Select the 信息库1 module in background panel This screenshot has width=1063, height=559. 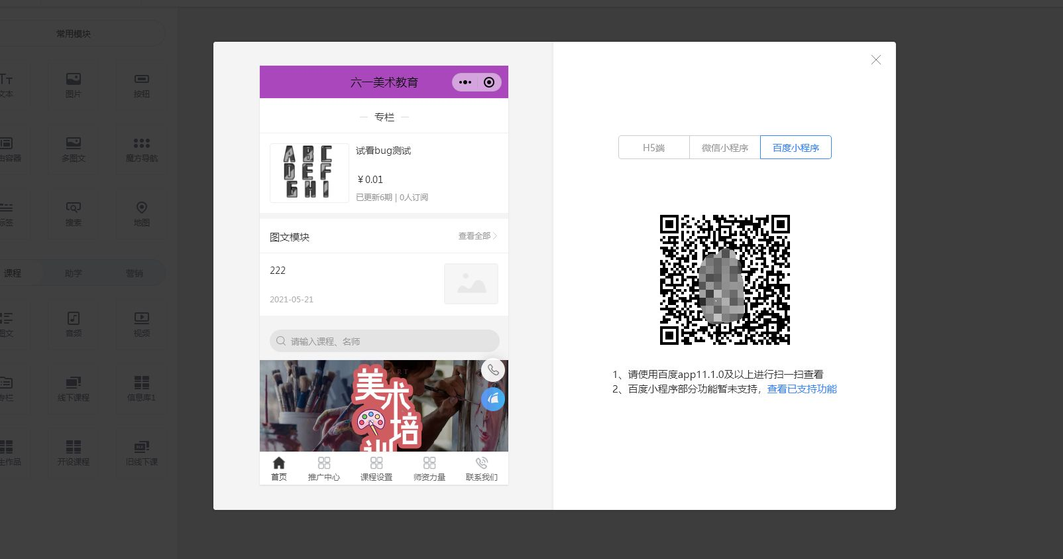(142, 389)
